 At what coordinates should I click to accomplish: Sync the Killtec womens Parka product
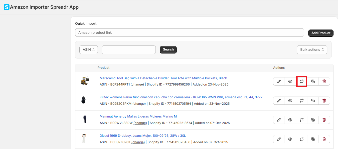(302, 100)
